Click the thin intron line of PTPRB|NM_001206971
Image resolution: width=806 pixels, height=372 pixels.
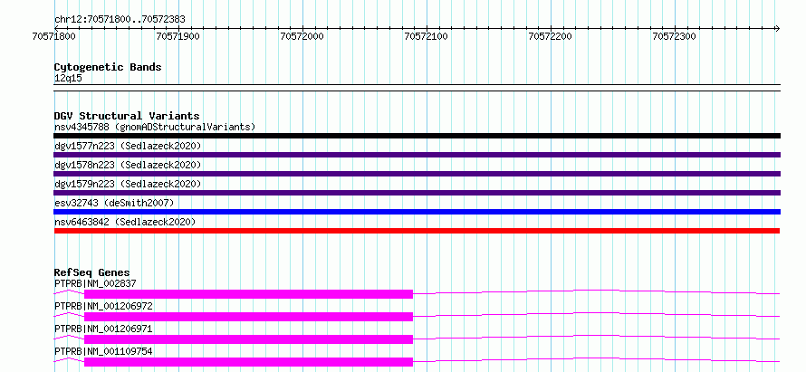pos(596,336)
